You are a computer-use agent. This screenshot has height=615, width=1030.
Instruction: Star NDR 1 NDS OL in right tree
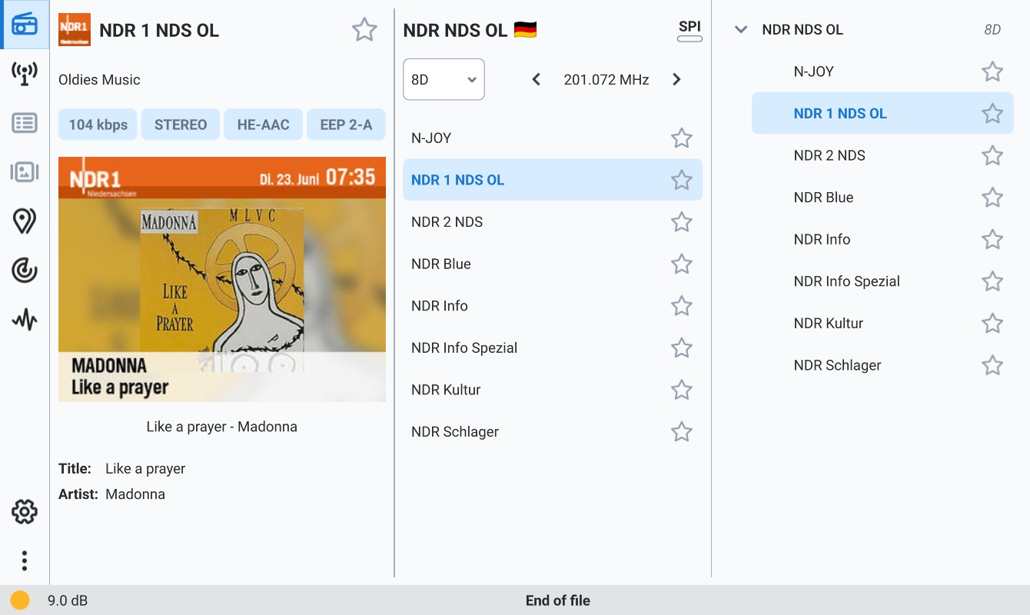tap(992, 114)
